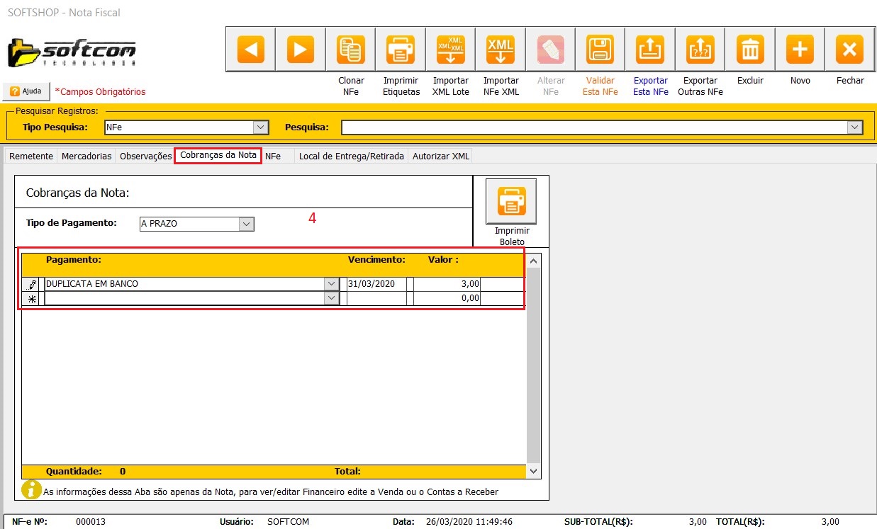Click the payments grid scroll down arrow
This screenshot has width=877, height=529.
pyautogui.click(x=534, y=471)
